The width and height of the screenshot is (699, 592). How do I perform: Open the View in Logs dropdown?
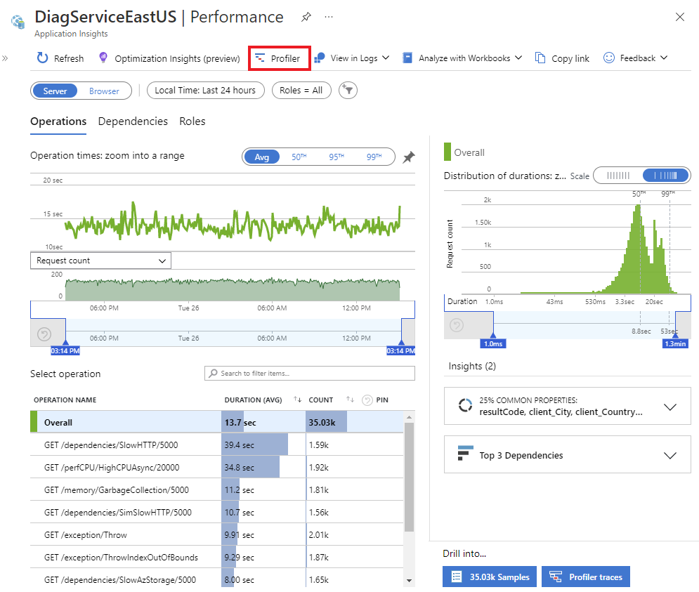click(x=352, y=58)
